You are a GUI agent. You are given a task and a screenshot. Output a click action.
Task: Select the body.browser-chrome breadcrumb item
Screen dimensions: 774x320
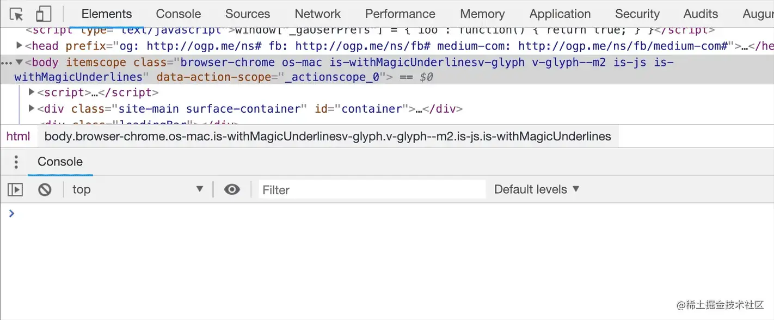328,136
